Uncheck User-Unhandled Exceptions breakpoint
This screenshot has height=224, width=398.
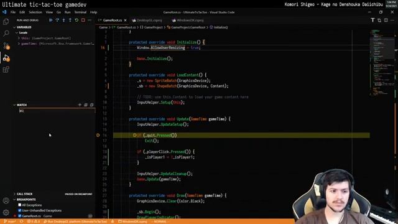(x=19, y=210)
